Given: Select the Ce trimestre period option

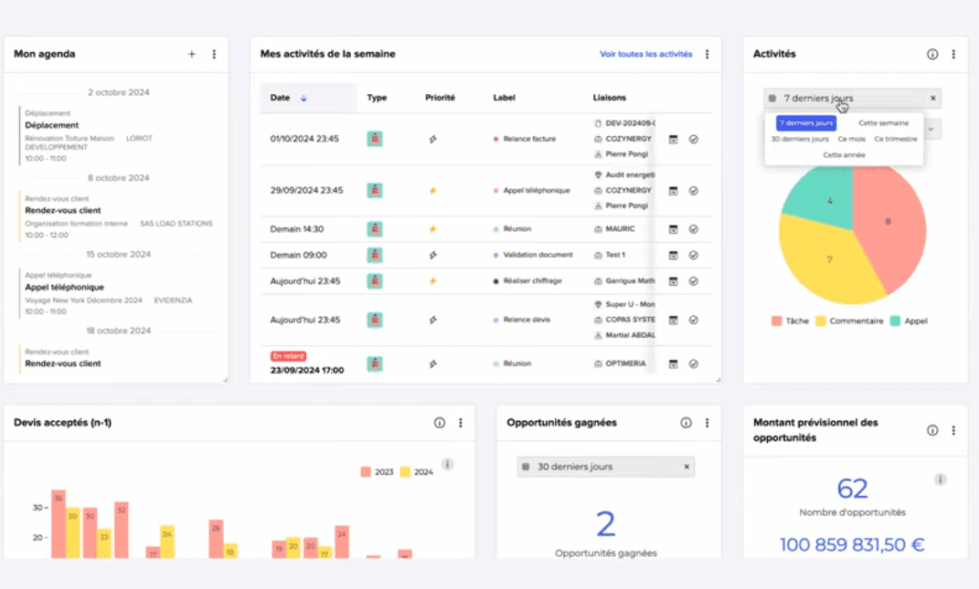Looking at the screenshot, I should (896, 139).
